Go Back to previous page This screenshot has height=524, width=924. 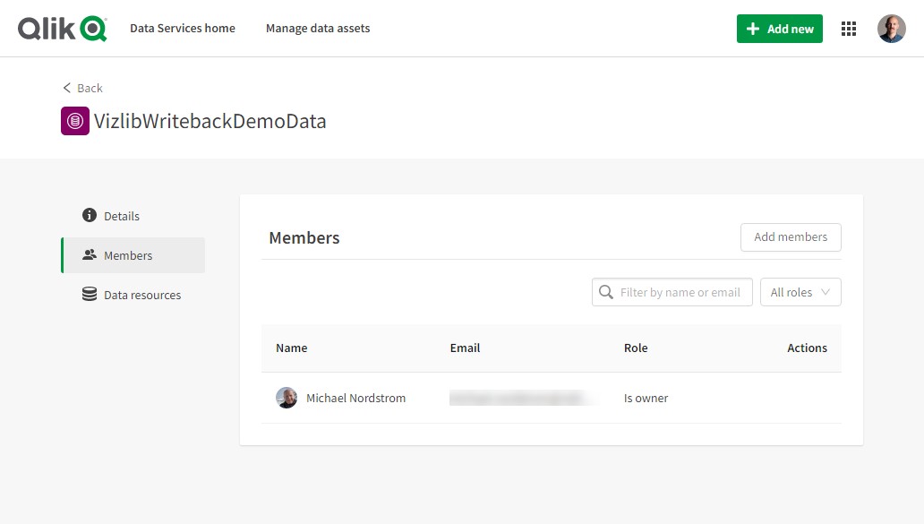(82, 88)
